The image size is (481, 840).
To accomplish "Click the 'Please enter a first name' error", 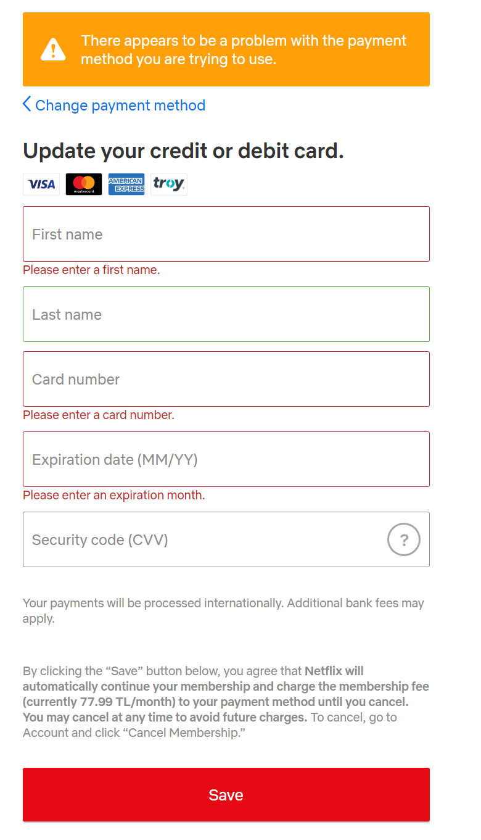I will pyautogui.click(x=91, y=270).
